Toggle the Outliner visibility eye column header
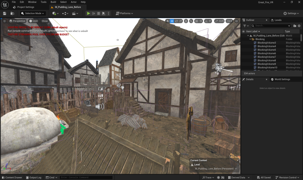Viewport: 303px width, 180px height. click(x=244, y=31)
